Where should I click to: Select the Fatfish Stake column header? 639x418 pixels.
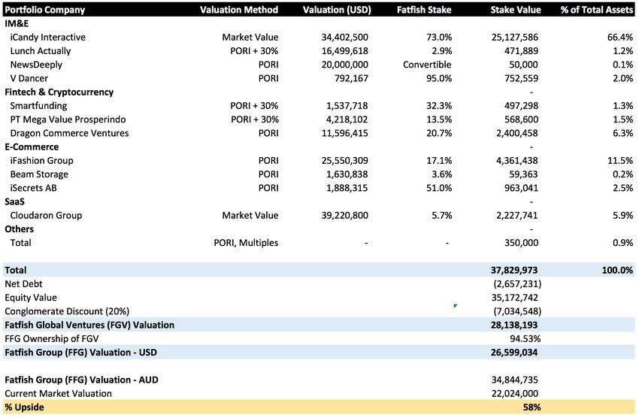tap(424, 10)
